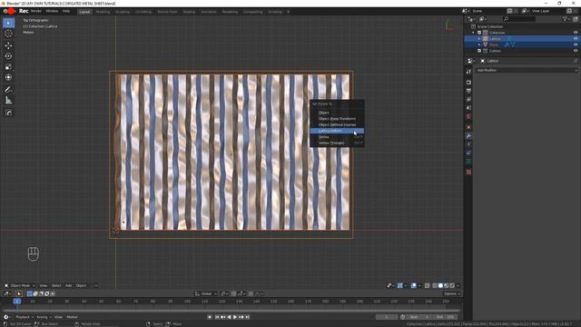Open the Modifier properties tab
581x327 pixels.
(468, 135)
